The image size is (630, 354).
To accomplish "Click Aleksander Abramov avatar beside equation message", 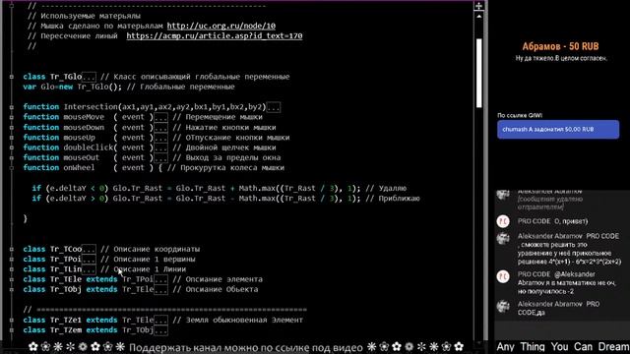I will tap(503, 238).
